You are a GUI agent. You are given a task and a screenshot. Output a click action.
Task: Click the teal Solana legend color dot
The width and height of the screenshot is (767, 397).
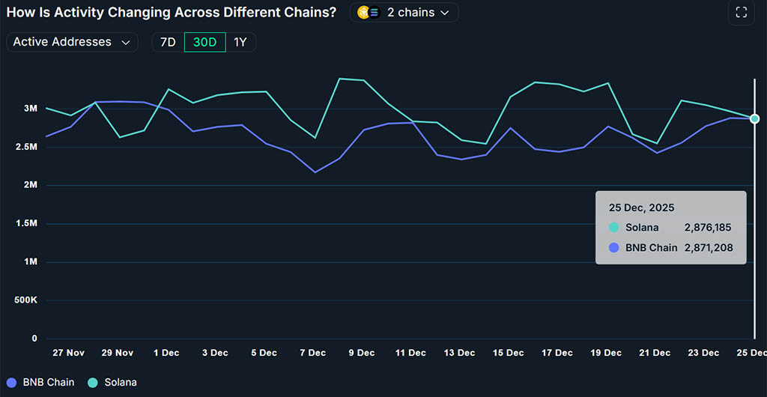(x=93, y=382)
